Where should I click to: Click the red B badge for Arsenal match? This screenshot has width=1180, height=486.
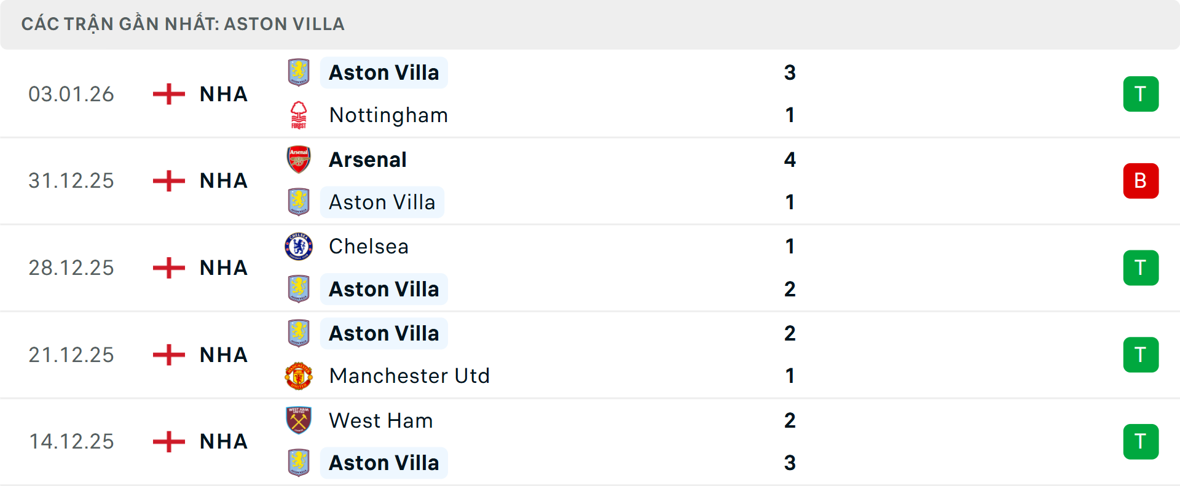pos(1141,180)
